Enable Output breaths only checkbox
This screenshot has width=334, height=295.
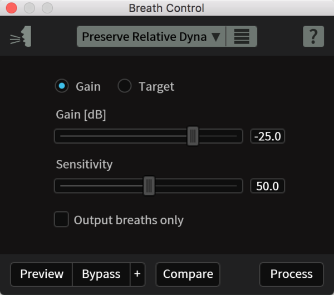tap(61, 219)
